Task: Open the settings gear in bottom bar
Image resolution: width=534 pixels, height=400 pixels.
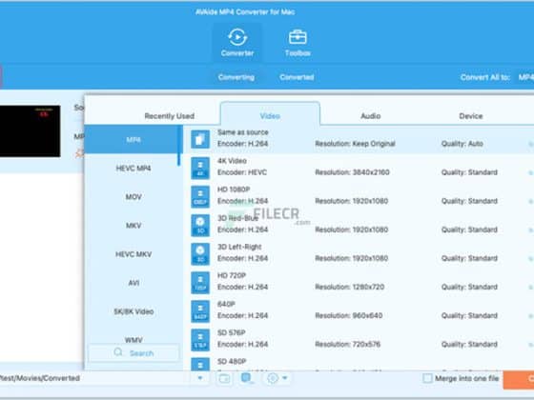Action: pyautogui.click(x=273, y=378)
